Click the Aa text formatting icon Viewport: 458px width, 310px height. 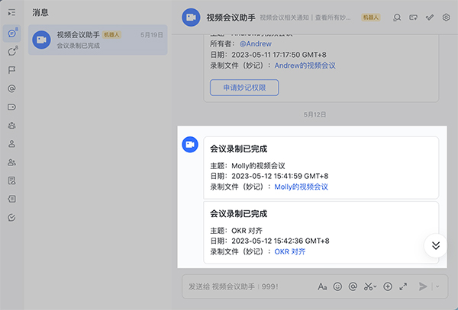click(x=323, y=287)
